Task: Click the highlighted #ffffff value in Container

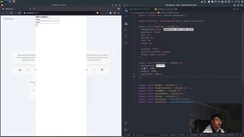Action: coord(160,65)
